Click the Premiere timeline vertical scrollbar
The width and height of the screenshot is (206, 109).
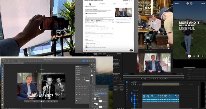click(x=199, y=91)
